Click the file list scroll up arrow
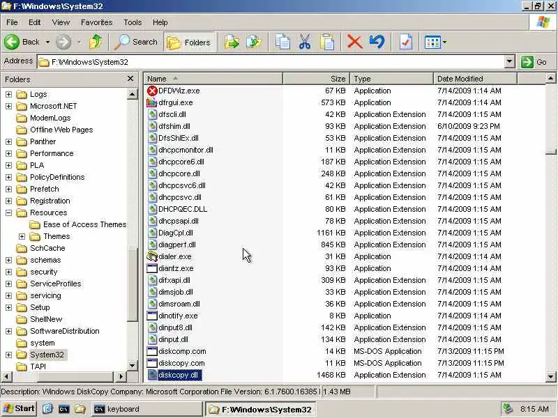 click(x=550, y=78)
